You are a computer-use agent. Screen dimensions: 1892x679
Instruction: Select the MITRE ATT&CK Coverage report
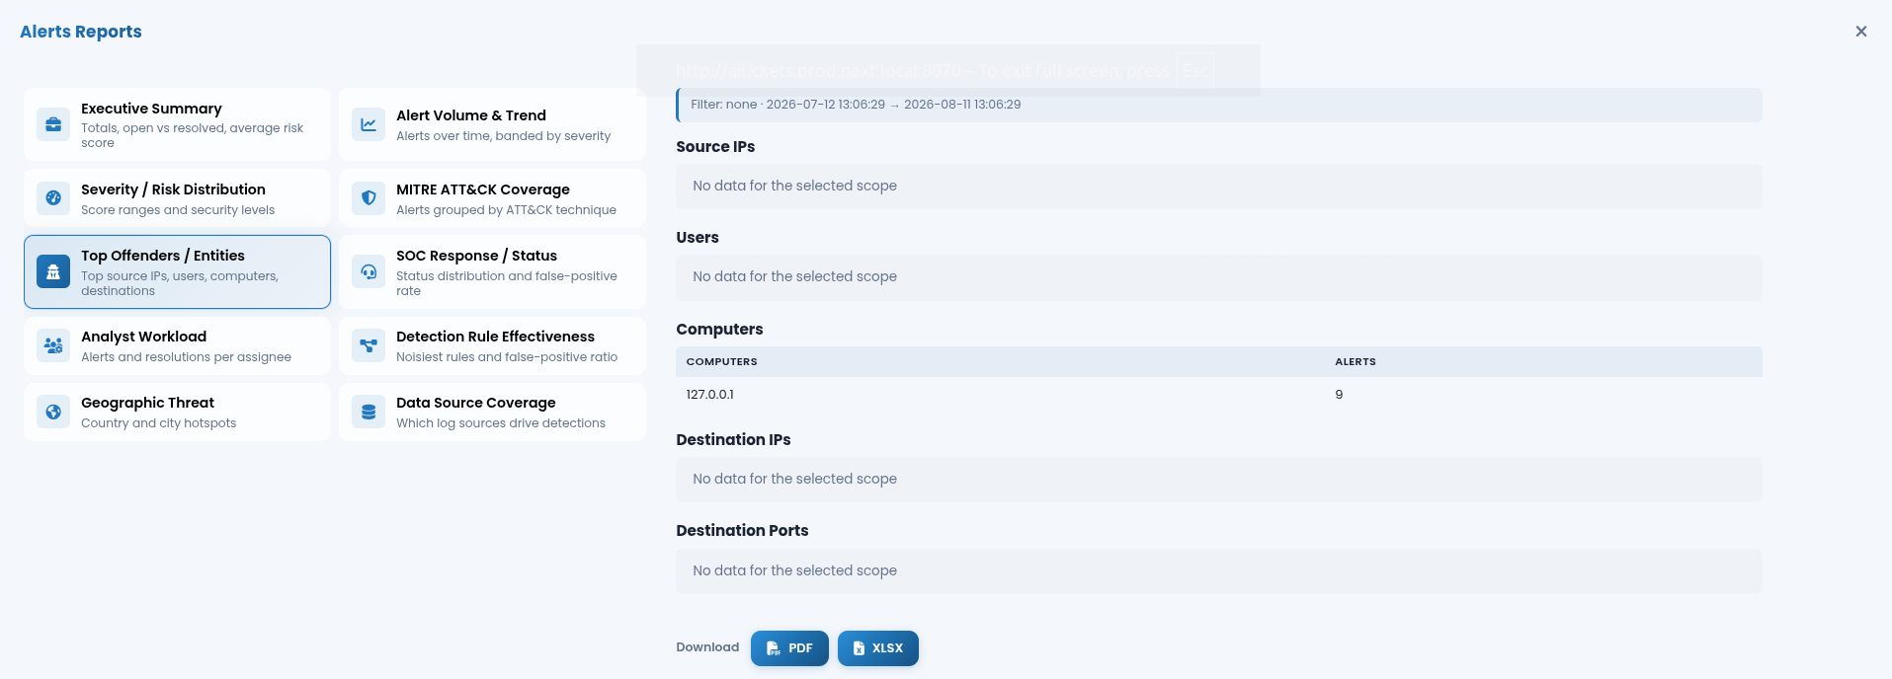click(x=492, y=197)
